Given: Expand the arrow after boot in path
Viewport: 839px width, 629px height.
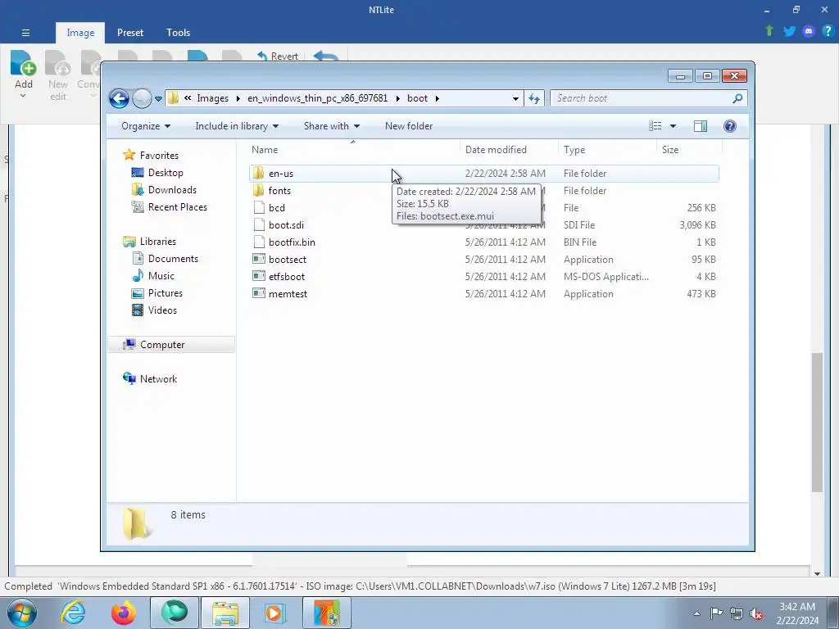Looking at the screenshot, I should [438, 98].
